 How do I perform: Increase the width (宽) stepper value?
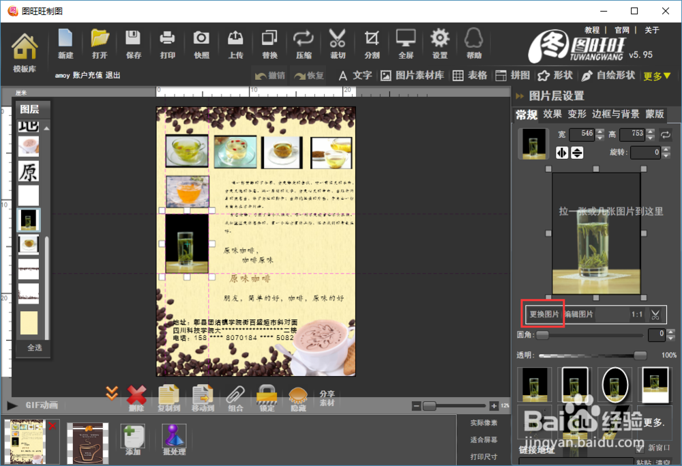(x=600, y=132)
